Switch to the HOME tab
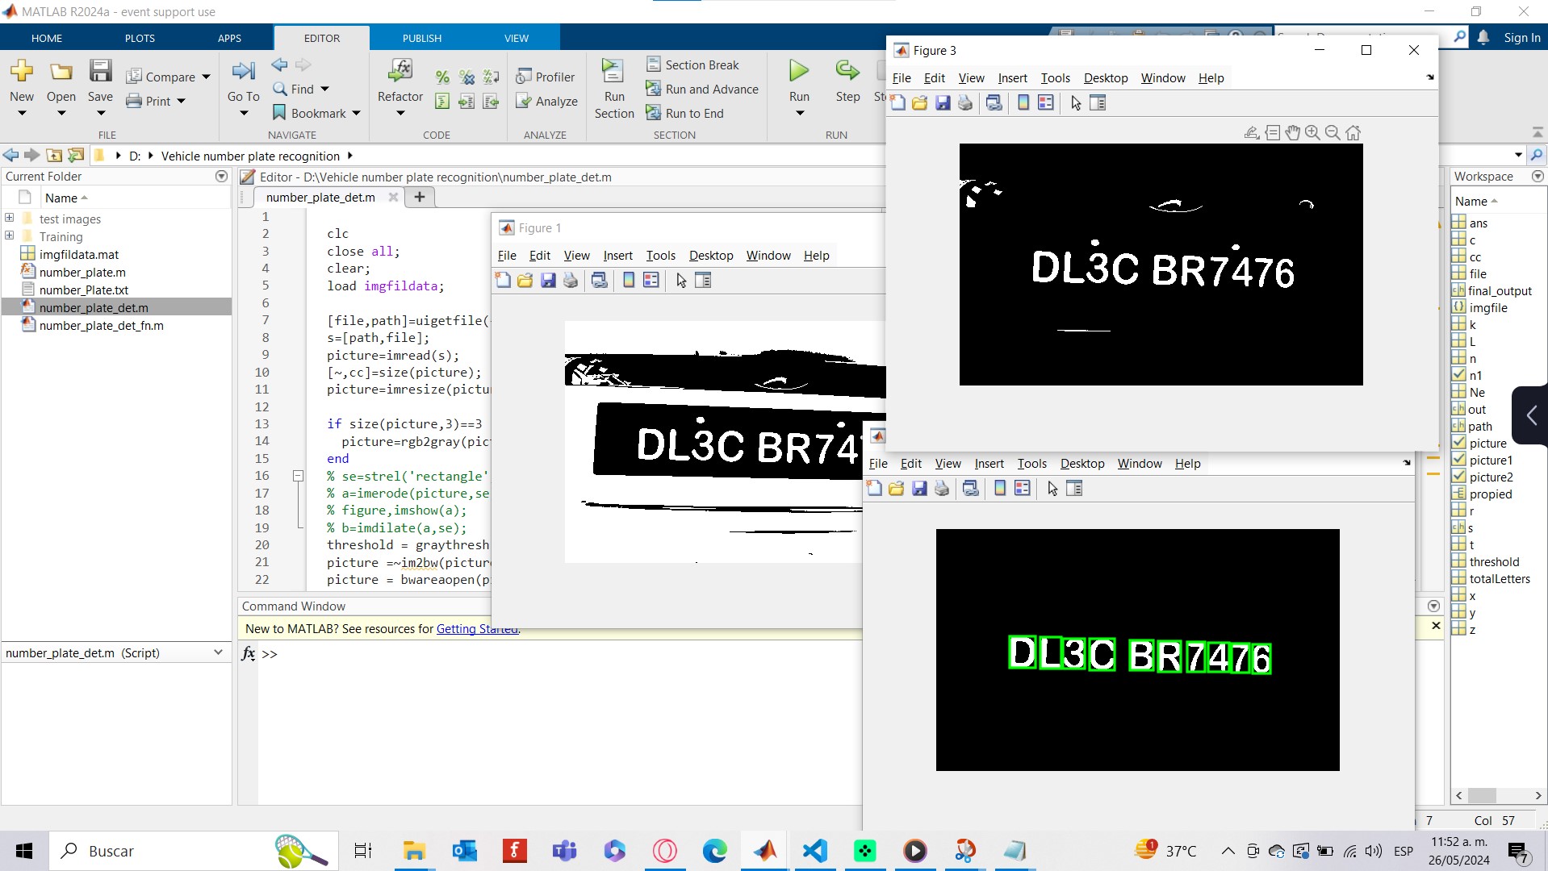This screenshot has height=871, width=1548. 47,38
